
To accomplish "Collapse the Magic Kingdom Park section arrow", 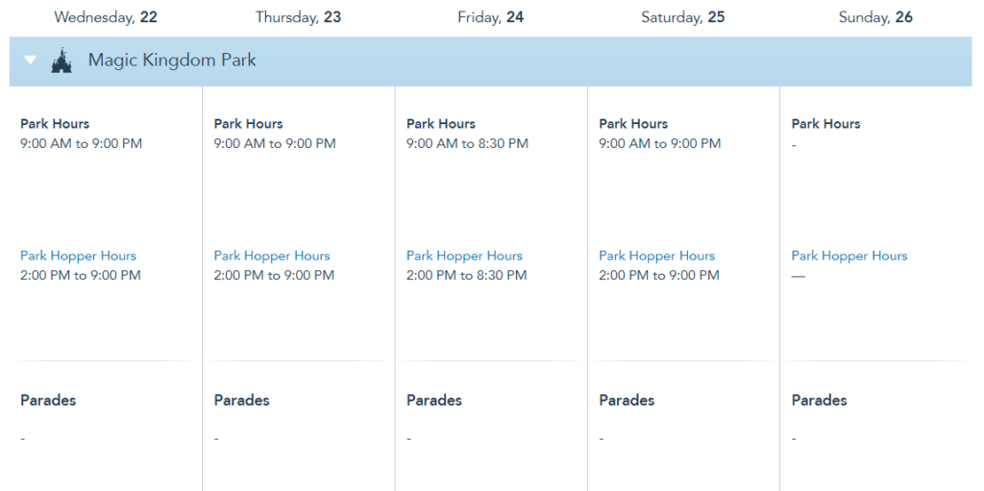I will pos(31,61).
